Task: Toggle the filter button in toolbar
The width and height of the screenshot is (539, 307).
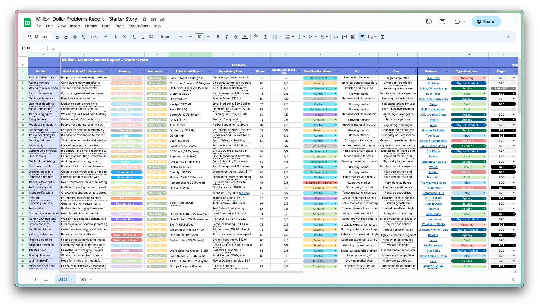Action: tap(362, 37)
